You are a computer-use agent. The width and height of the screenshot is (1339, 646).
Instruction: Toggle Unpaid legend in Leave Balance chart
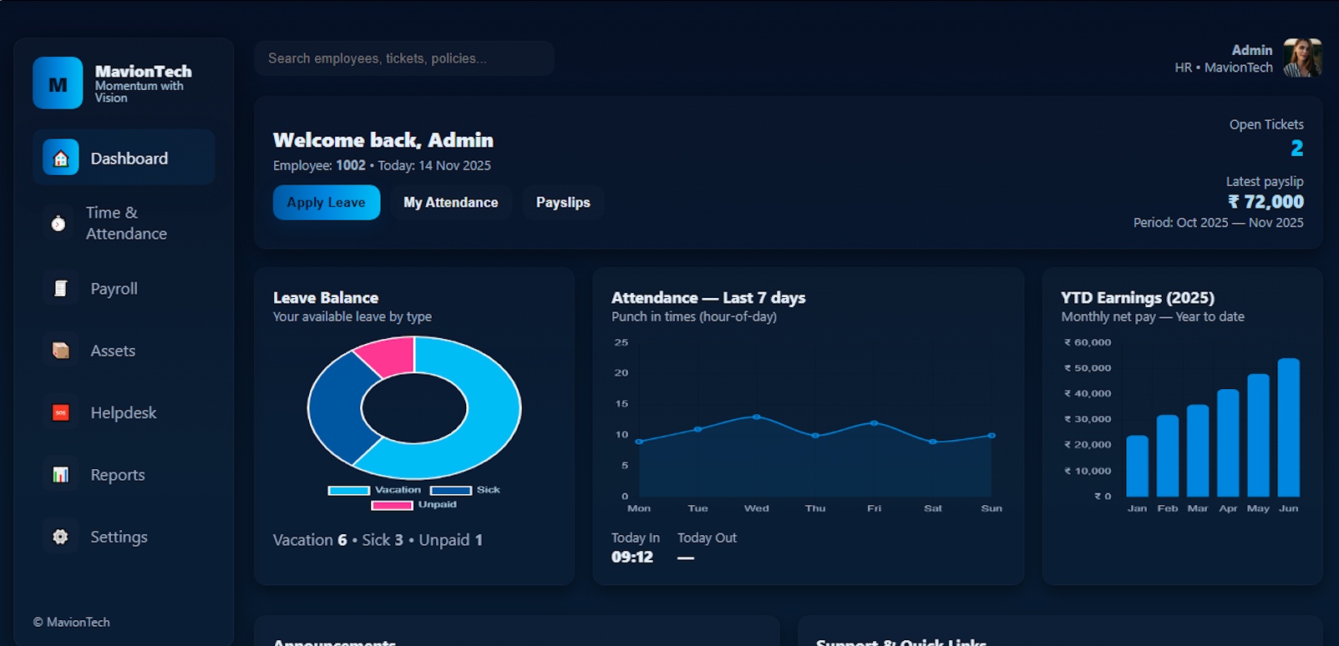414,505
